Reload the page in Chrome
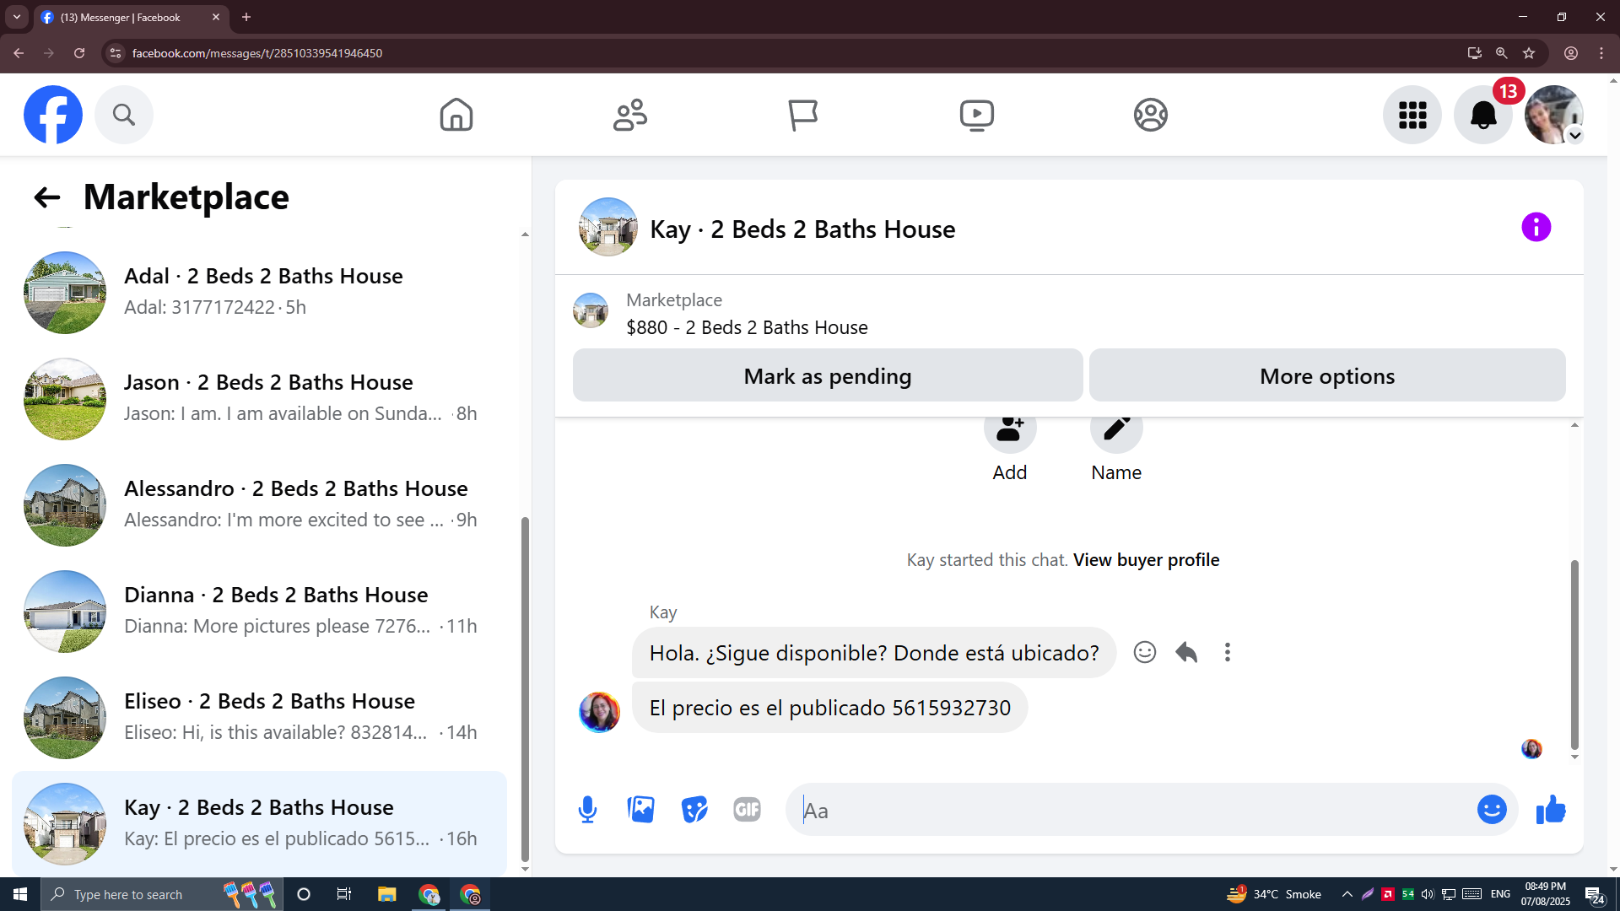Viewport: 1620px width, 911px height. click(79, 53)
